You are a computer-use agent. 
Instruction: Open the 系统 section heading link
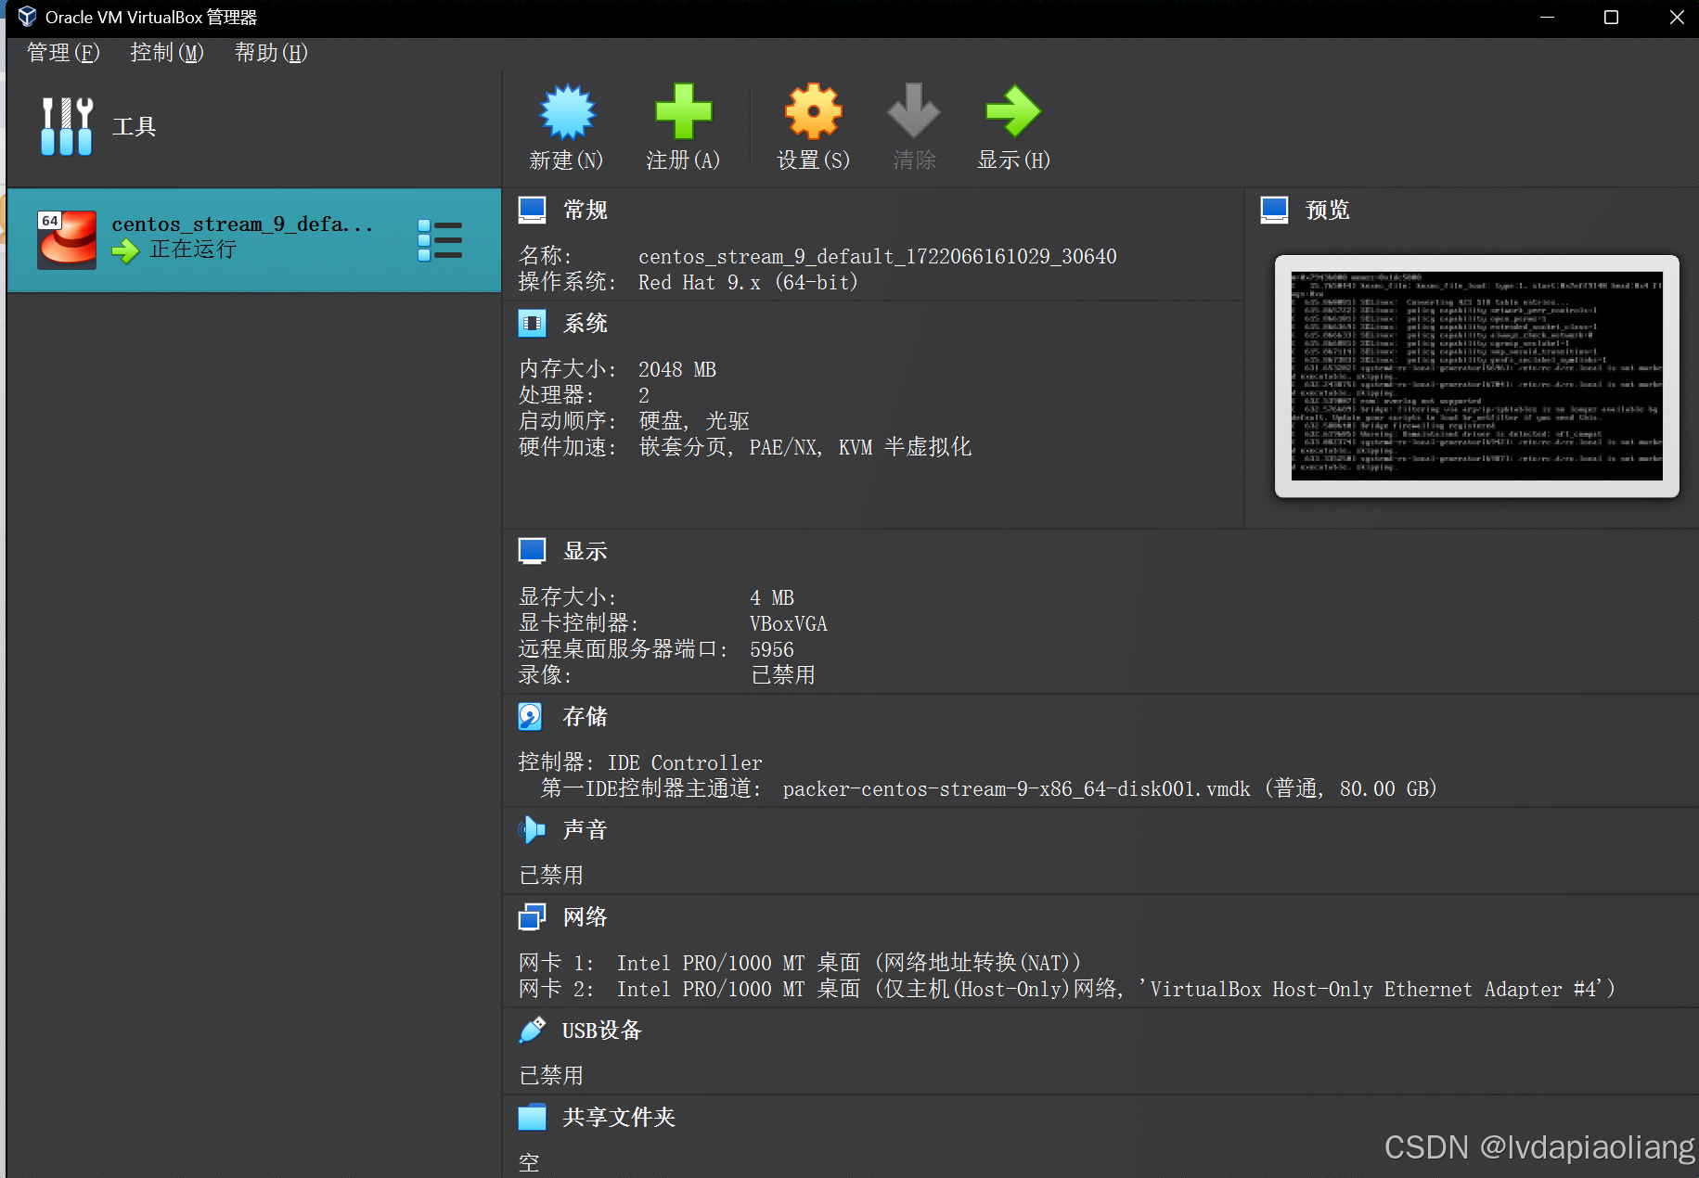click(586, 324)
